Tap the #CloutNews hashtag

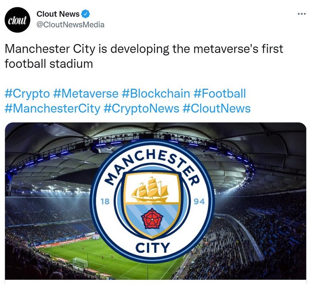tap(217, 108)
